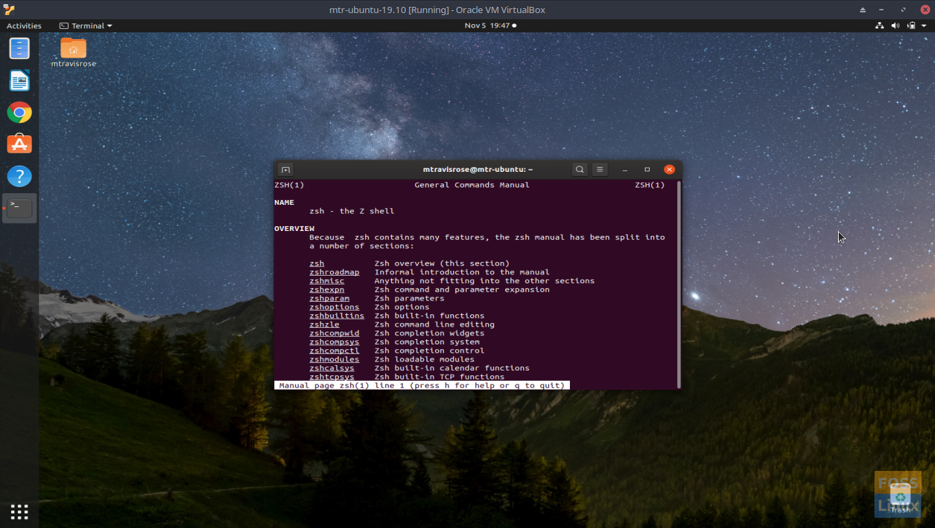Click the zshbuiltins entry
935x528 pixels.
click(337, 316)
